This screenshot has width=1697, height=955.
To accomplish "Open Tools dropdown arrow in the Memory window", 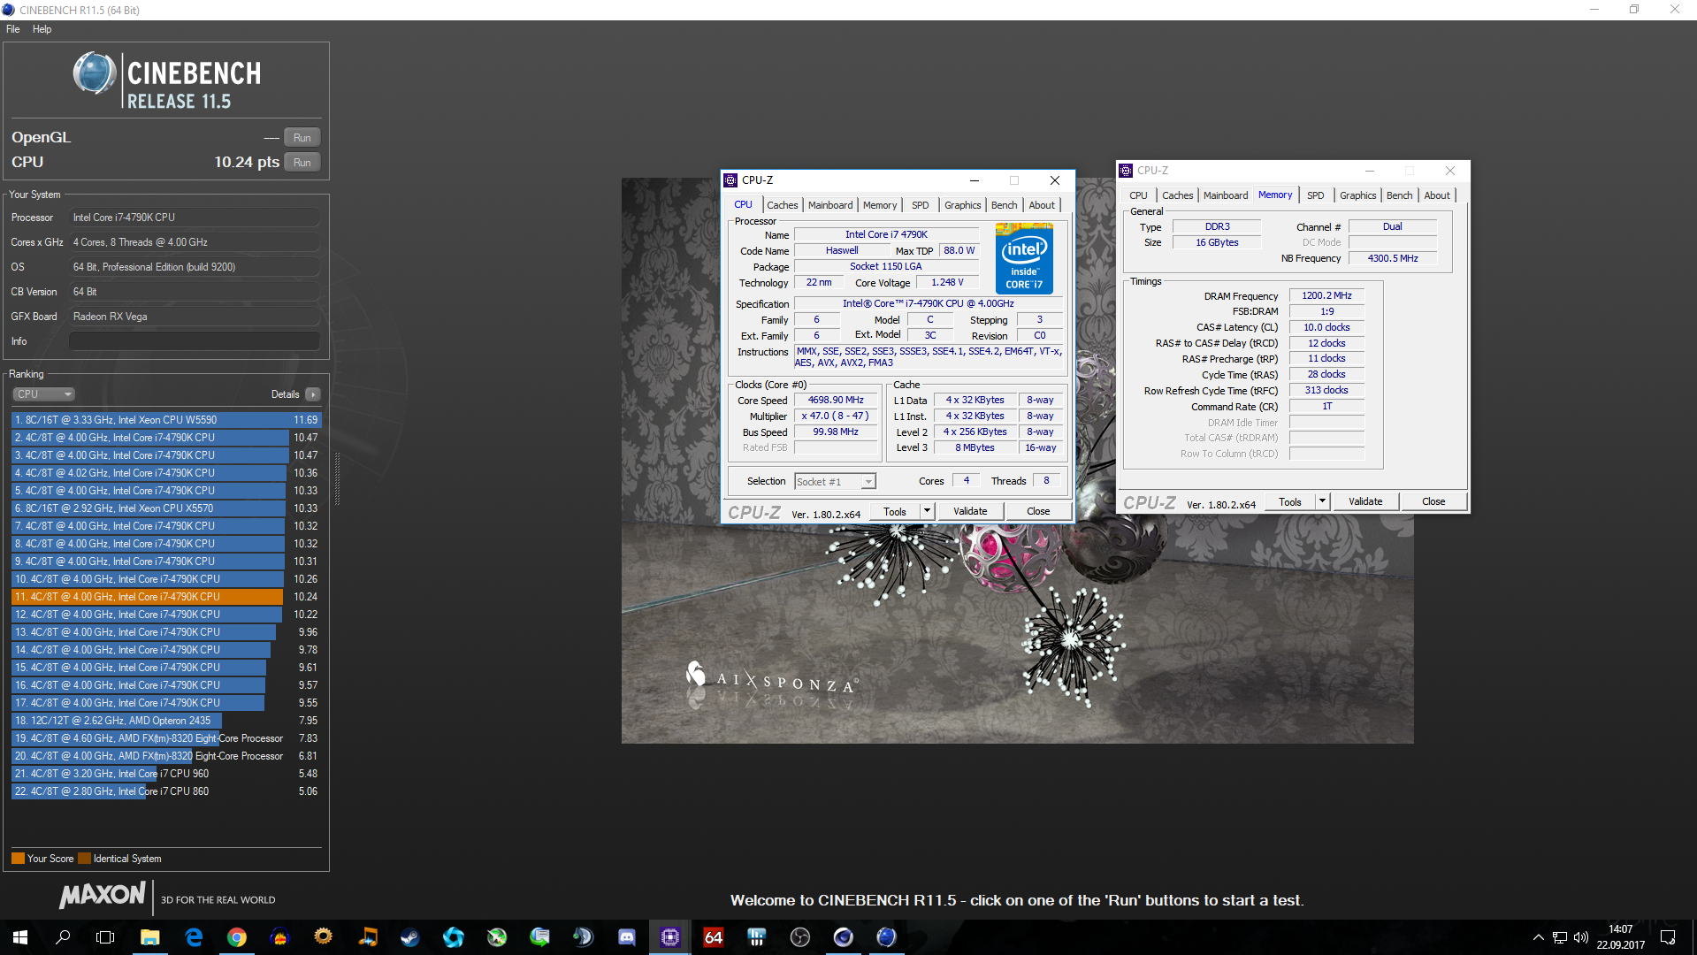I will point(1322,502).
